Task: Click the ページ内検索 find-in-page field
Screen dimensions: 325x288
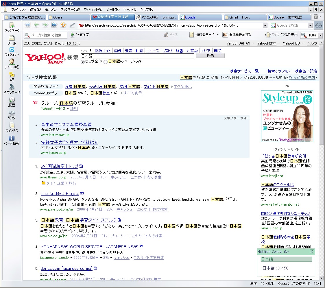Action: (x=46, y=35)
